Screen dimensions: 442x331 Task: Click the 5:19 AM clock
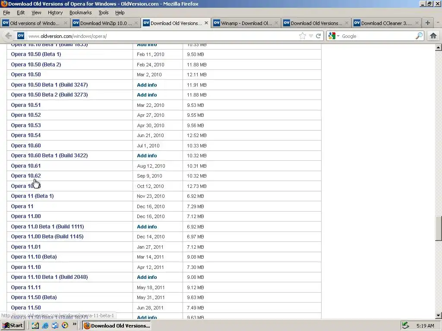click(425, 326)
